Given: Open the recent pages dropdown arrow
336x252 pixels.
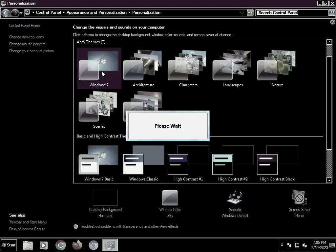Looking at the screenshot, I should (x=21, y=13).
